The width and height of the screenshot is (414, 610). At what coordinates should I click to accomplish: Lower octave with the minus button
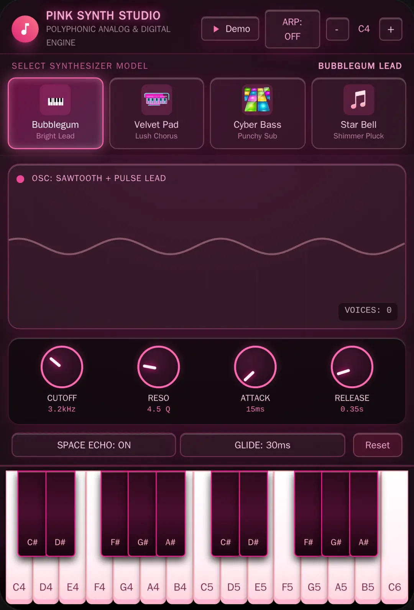pos(337,29)
